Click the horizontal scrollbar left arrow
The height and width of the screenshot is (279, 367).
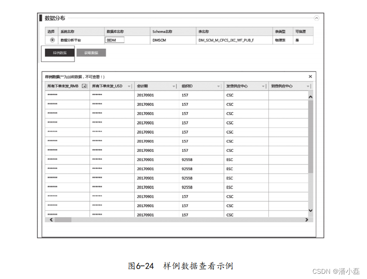[51, 220]
